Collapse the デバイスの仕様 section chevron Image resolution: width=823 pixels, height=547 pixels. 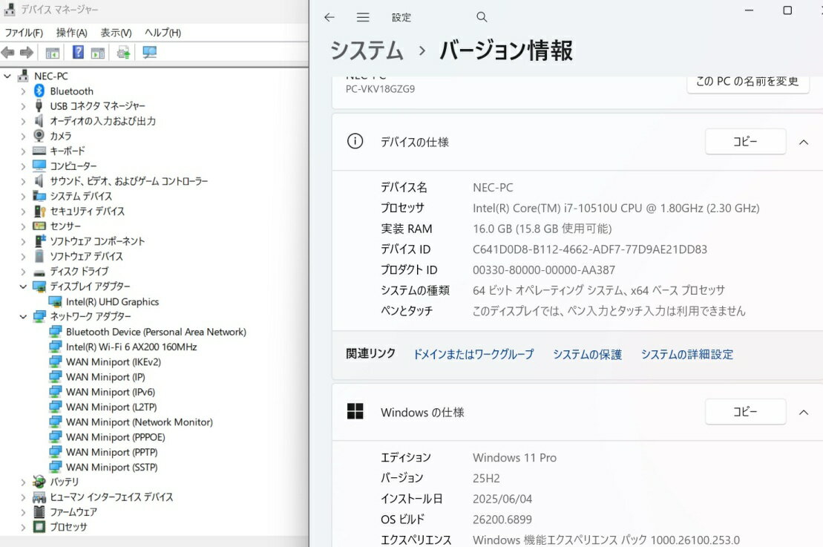[804, 142]
